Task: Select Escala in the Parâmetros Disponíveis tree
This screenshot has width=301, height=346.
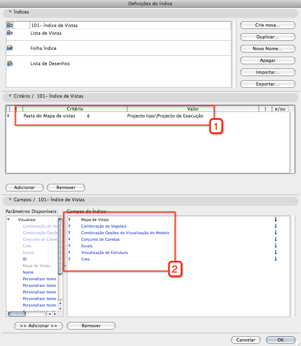Action: 28,252
